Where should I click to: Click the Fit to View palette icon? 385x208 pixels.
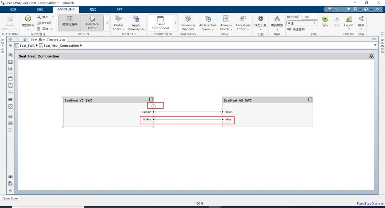tap(10, 62)
